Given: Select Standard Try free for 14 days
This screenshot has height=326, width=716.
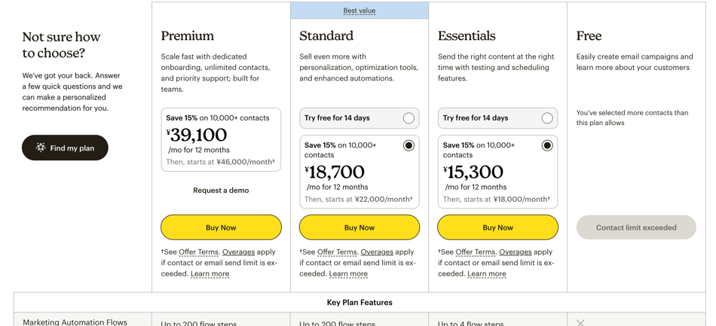Looking at the screenshot, I should pyautogui.click(x=408, y=118).
